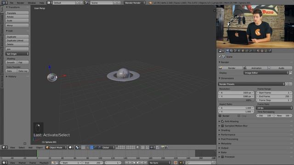Image resolution: width=294 pixels, height=165 pixels.
Task: Click the OpenGL render image camera icon
Action: [x=162, y=148]
